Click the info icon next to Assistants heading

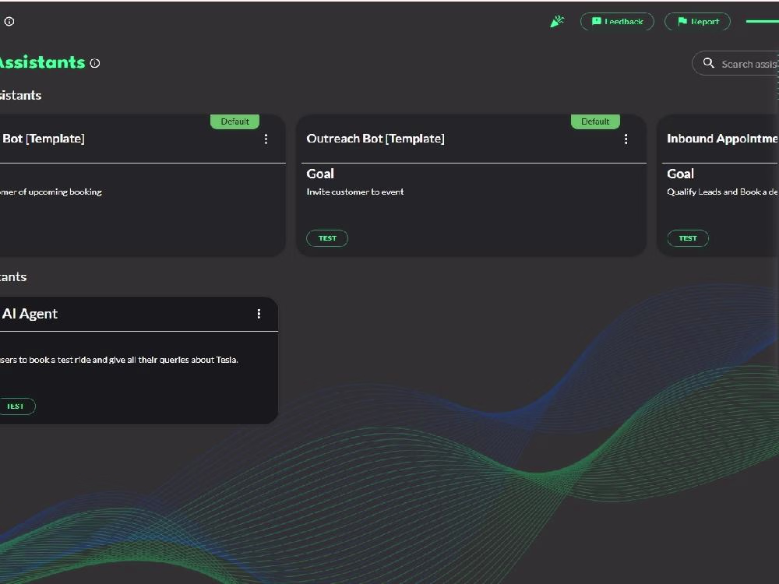[95, 63]
